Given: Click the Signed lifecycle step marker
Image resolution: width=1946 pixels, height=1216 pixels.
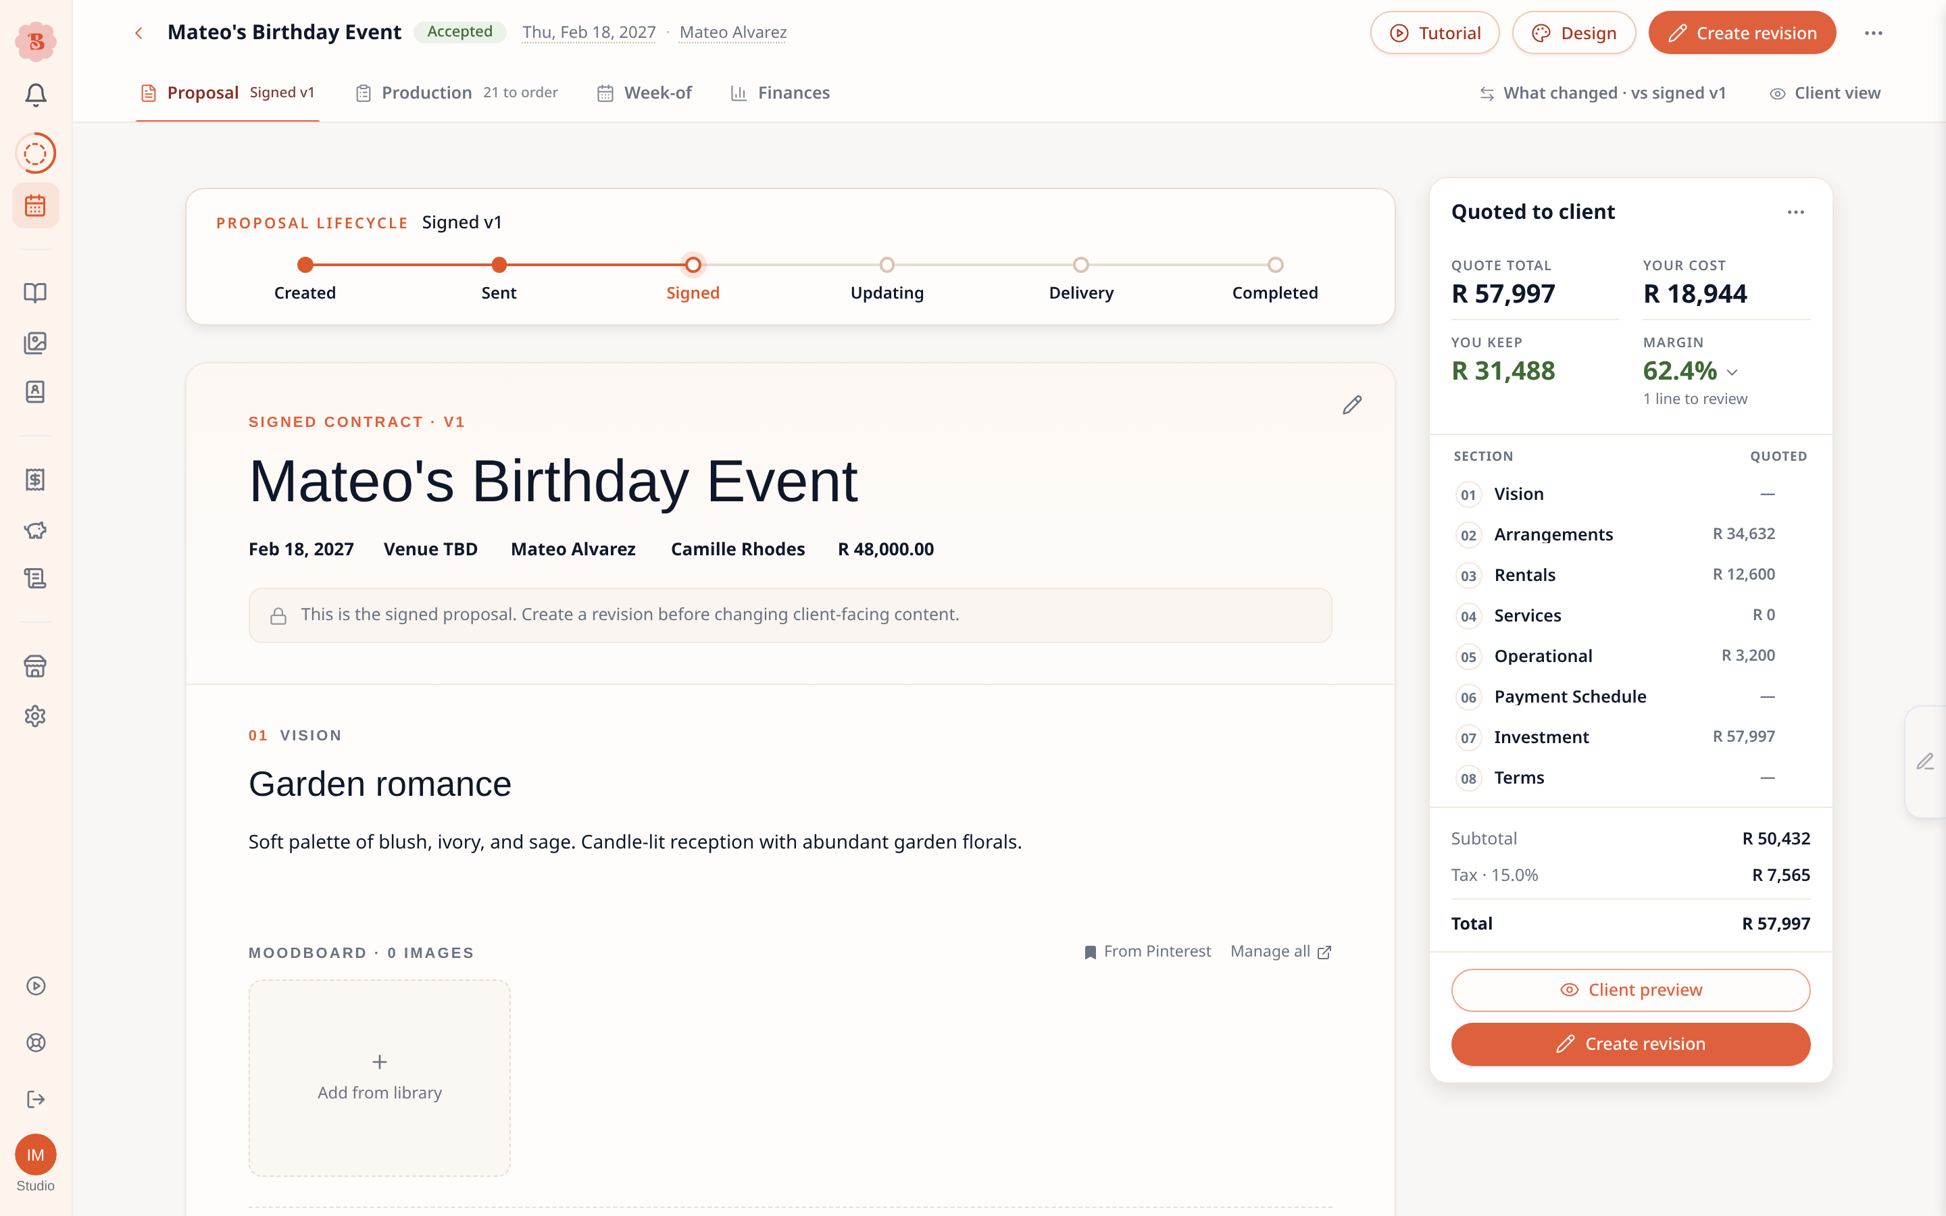Looking at the screenshot, I should click(x=693, y=265).
